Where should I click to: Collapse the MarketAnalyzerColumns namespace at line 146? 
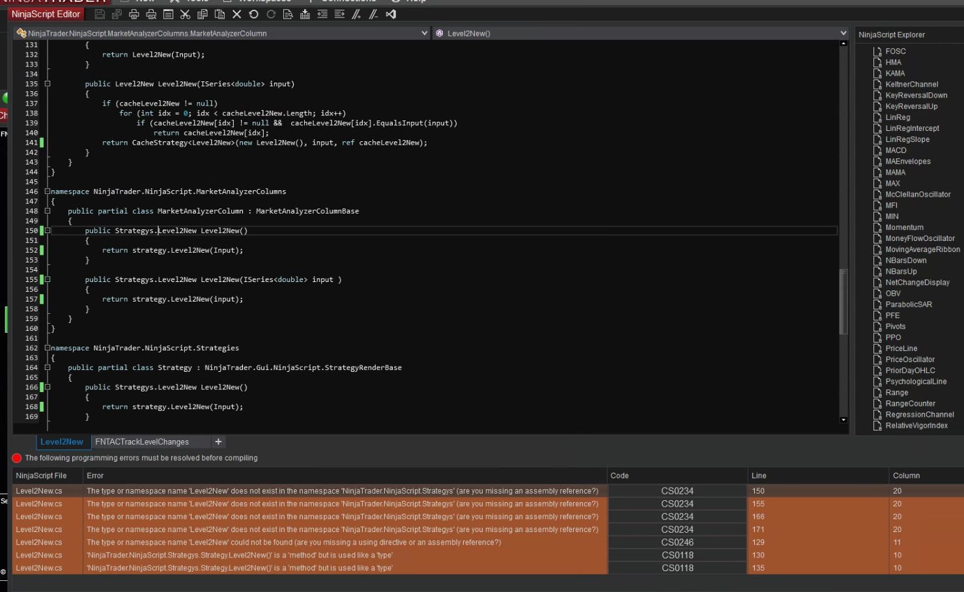(x=47, y=191)
